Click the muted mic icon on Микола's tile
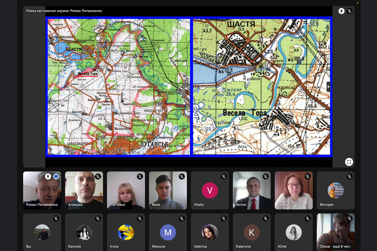 click(182, 218)
